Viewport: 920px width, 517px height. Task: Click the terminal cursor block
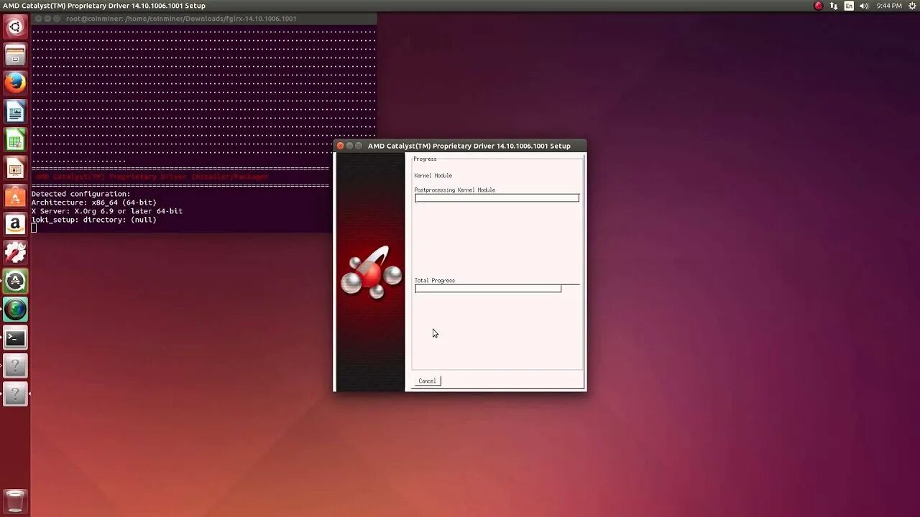point(34,228)
